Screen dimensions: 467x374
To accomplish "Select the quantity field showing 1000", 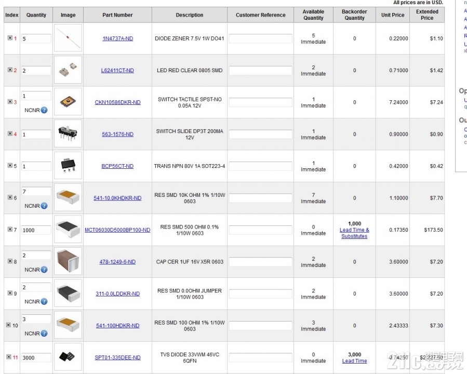I will click(36, 230).
